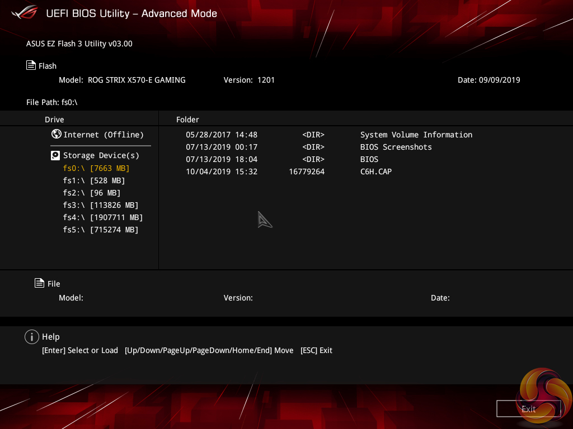Click file size 16779264
573x429 pixels.
(307, 171)
